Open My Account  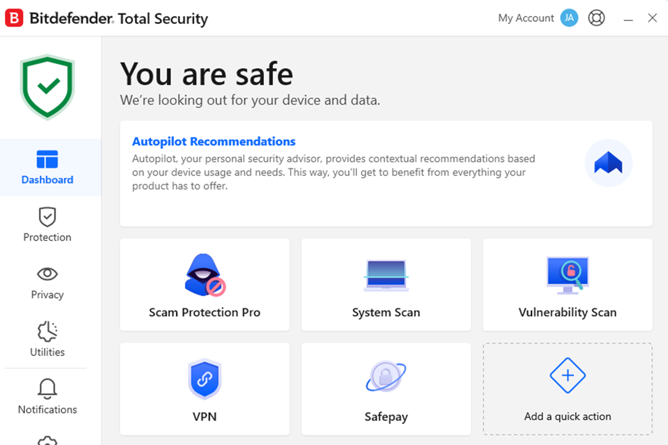tap(526, 18)
